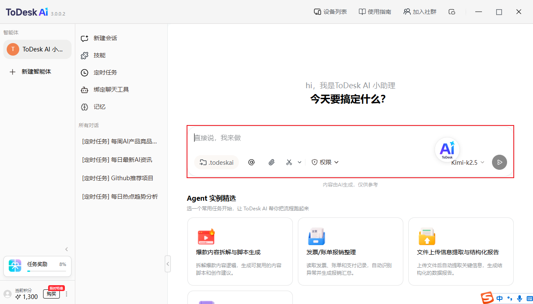Open the 设备列表 device list
The image size is (533, 304).
[x=330, y=12]
